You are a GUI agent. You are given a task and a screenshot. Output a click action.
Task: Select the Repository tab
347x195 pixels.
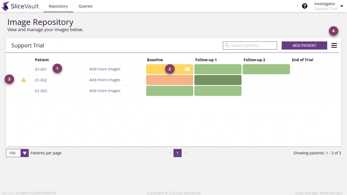(x=58, y=6)
